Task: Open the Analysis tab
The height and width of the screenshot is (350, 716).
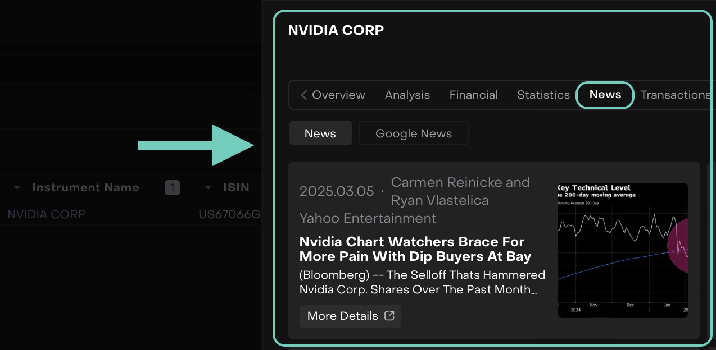Action: pyautogui.click(x=407, y=95)
